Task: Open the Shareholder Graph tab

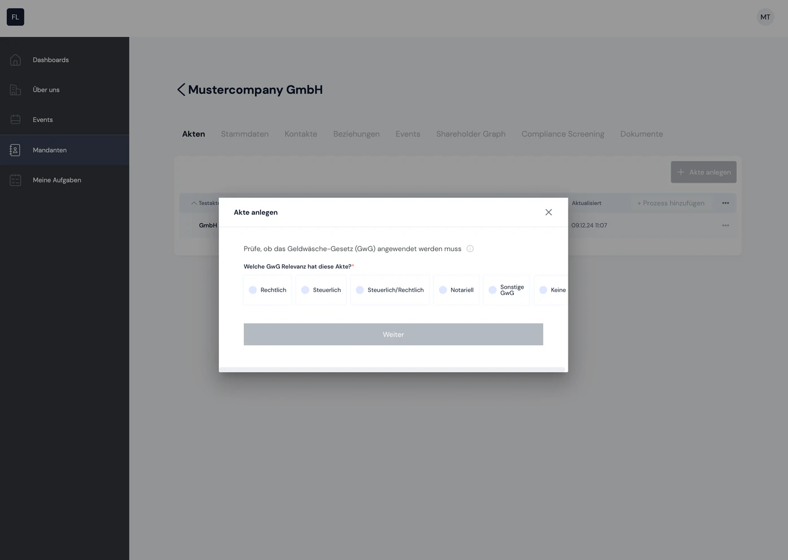Action: pyautogui.click(x=471, y=134)
